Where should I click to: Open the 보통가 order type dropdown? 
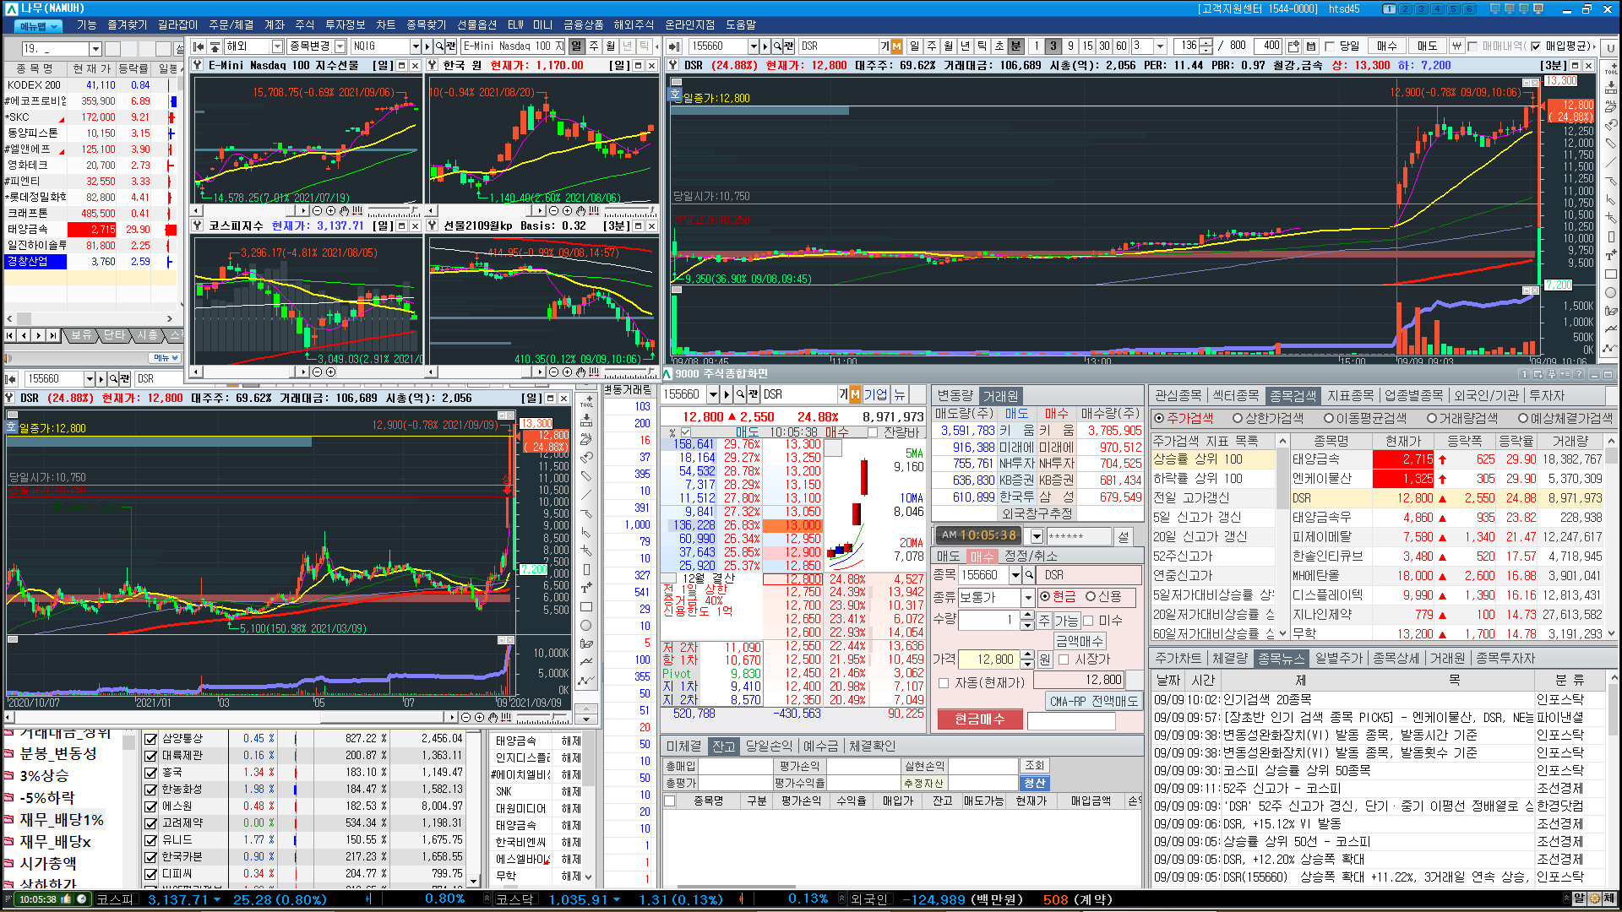tap(1028, 597)
